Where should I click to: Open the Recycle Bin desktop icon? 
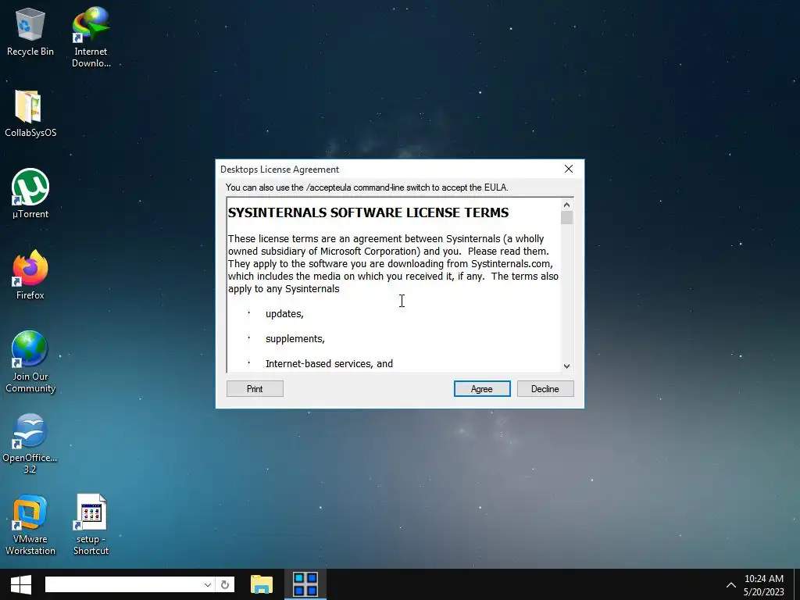[30, 31]
